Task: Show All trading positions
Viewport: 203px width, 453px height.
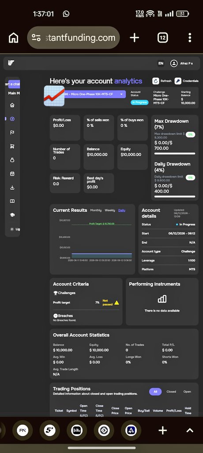Action: (x=155, y=392)
